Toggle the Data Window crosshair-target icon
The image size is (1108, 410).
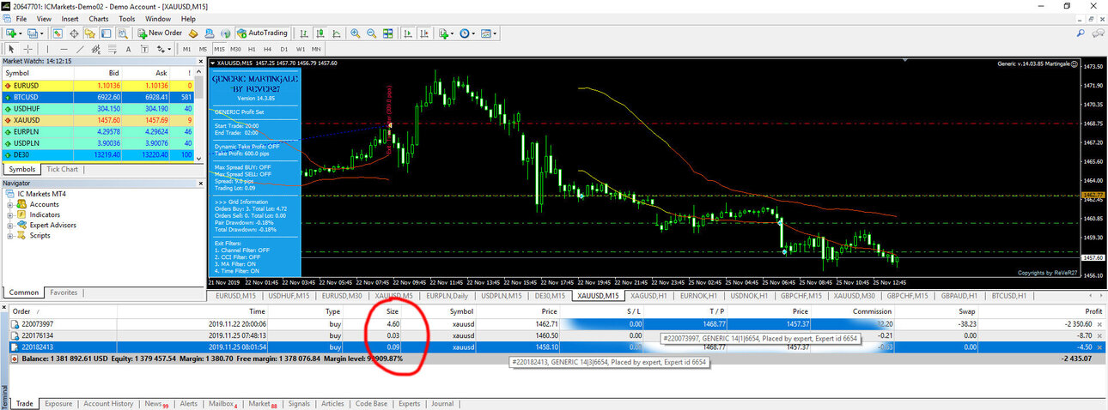tap(75, 33)
